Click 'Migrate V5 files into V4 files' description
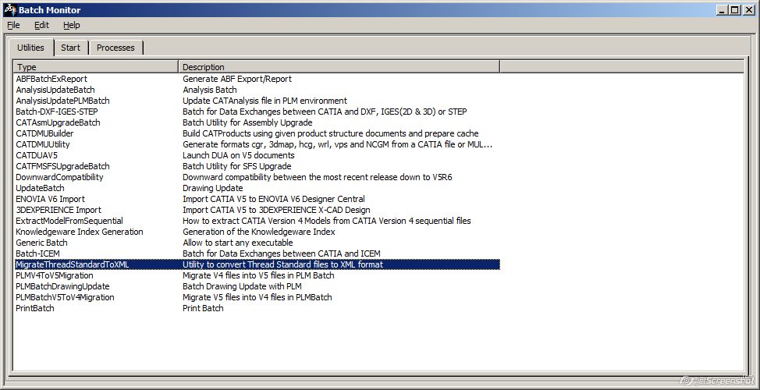Image resolution: width=760 pixels, height=390 pixels. 257,297
